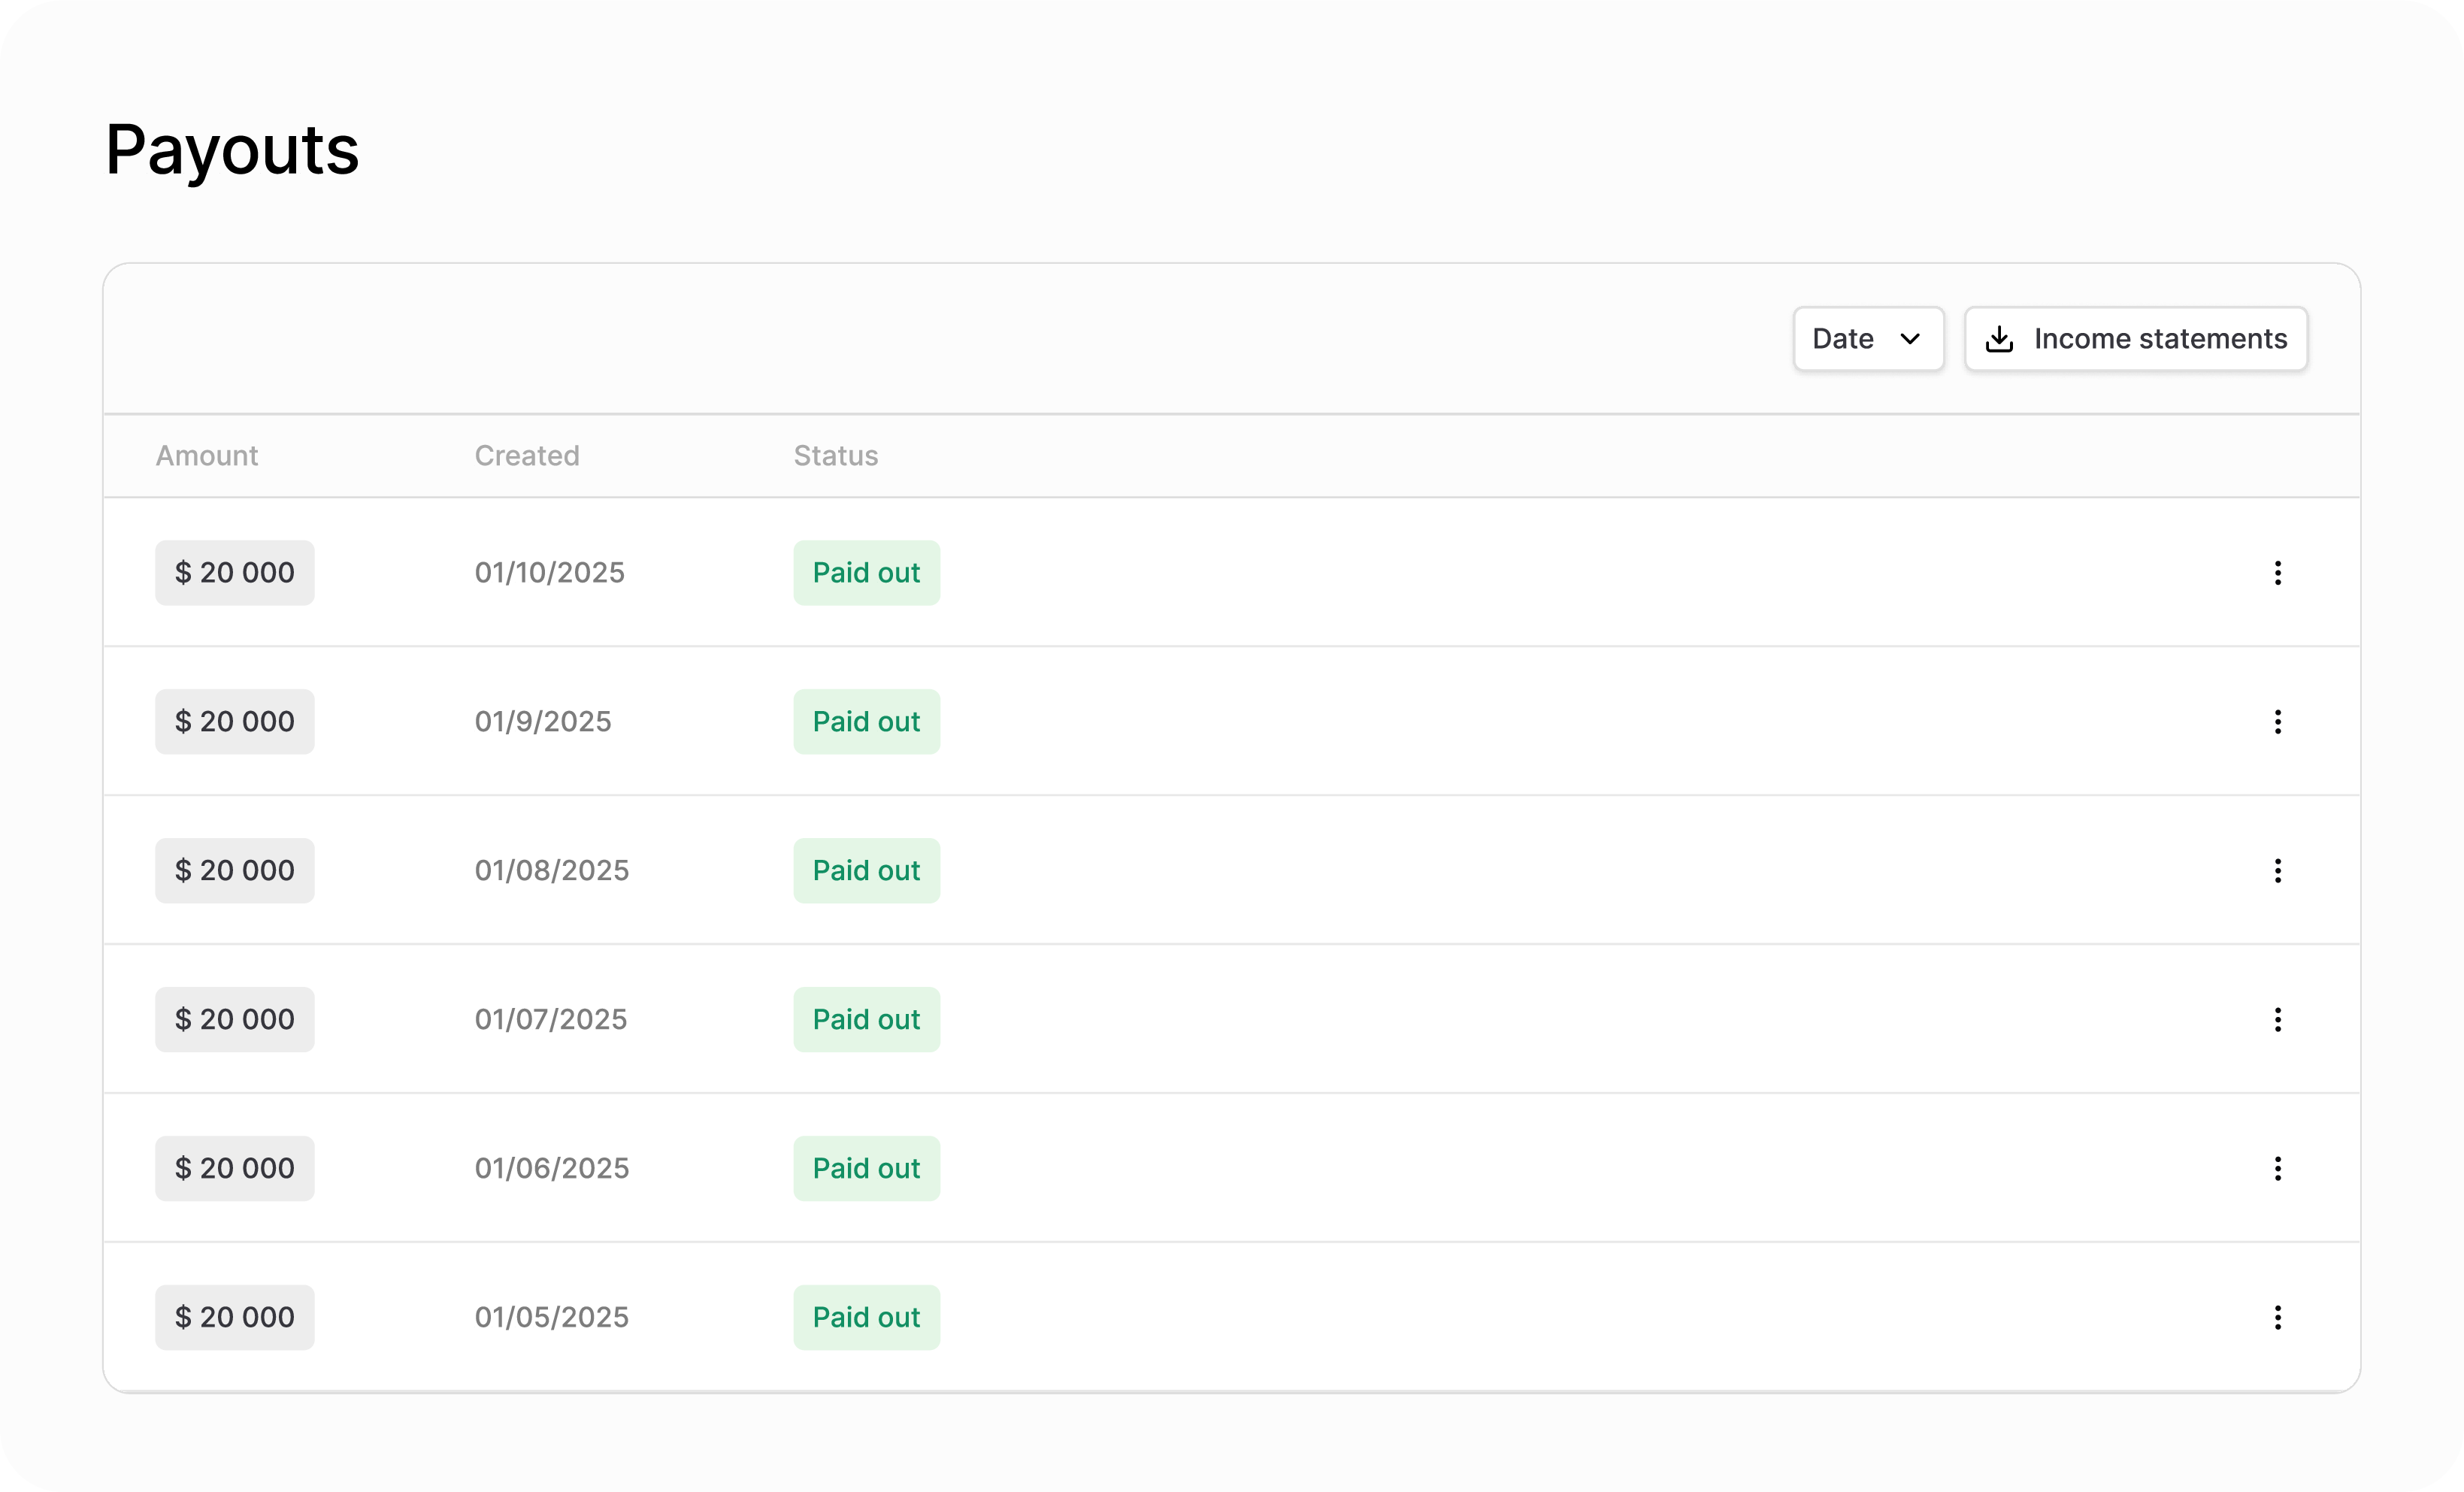This screenshot has height=1492, width=2464.
Task: Click the Created column header
Action: click(527, 456)
